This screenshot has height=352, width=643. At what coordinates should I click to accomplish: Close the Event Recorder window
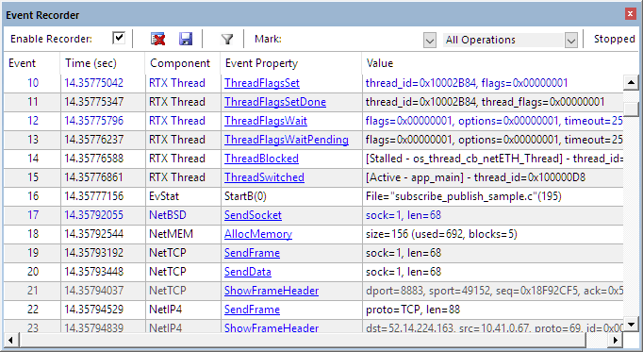click(x=631, y=14)
